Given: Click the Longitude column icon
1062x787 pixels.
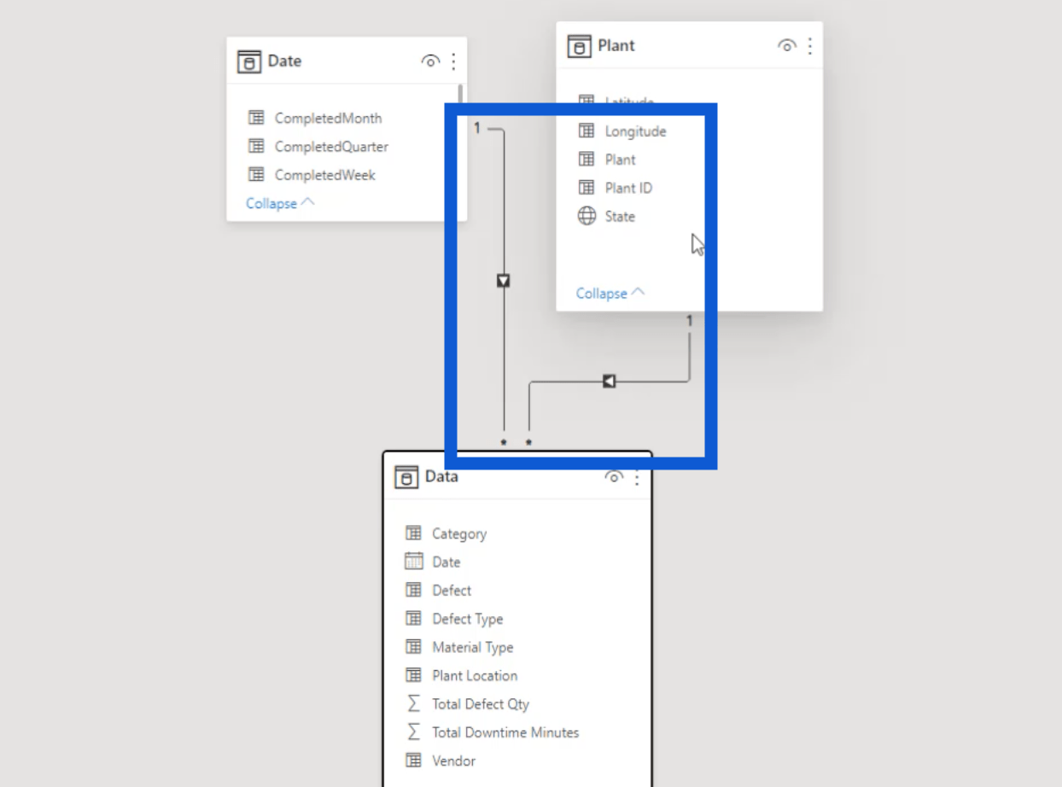Looking at the screenshot, I should 586,131.
